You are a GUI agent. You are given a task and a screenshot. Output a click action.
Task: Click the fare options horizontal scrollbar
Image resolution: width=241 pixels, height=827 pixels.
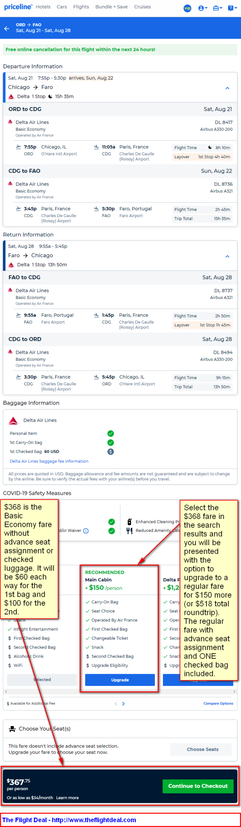(120, 691)
